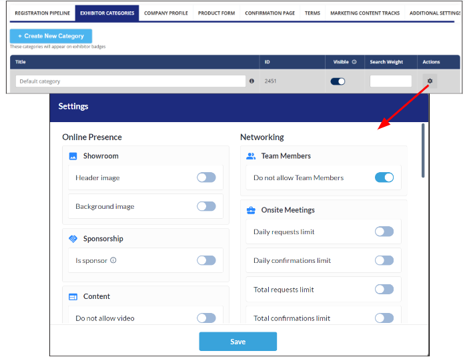Click the Showroom image icon
This screenshot has width=465, height=361.
[73, 156]
